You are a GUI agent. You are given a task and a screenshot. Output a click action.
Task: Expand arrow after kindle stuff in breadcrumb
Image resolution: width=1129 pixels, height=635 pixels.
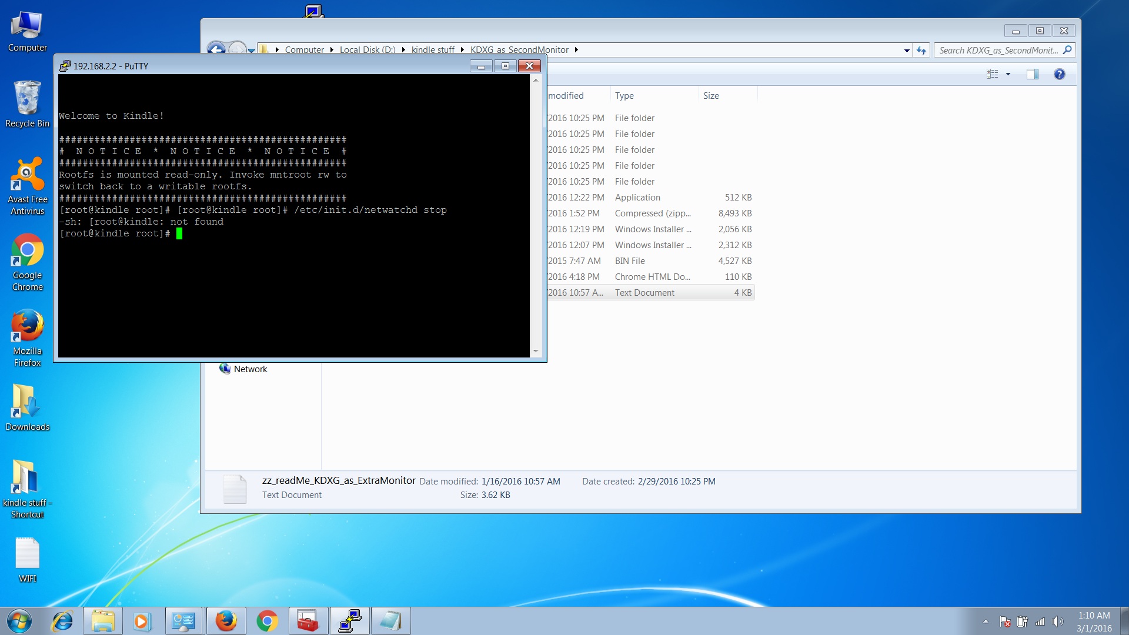pos(462,50)
